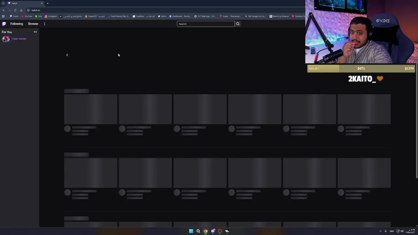This screenshot has height=235, width=418.
Task: Open the Browse page
Action: pos(33,24)
